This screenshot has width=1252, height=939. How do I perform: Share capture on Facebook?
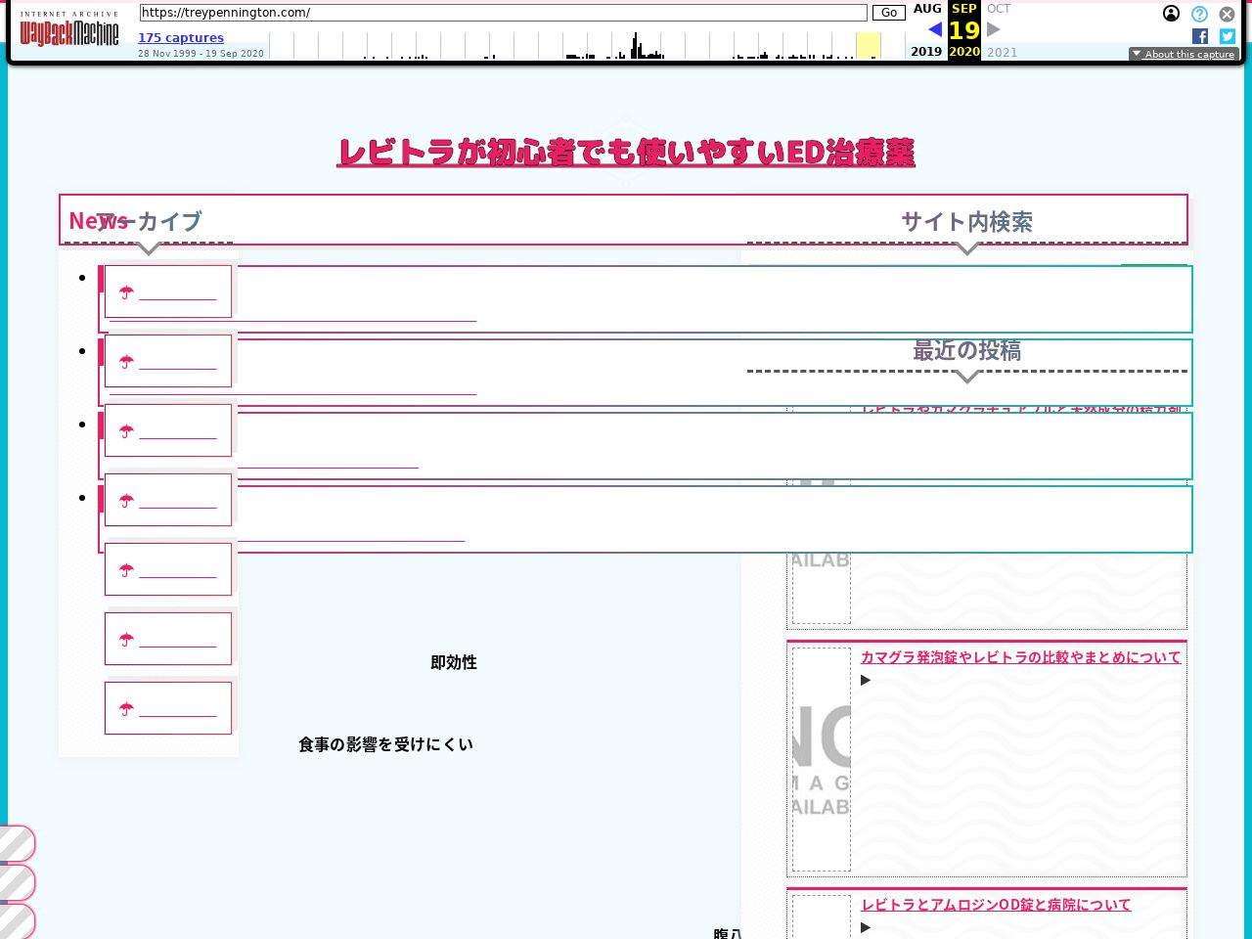coord(1200,36)
